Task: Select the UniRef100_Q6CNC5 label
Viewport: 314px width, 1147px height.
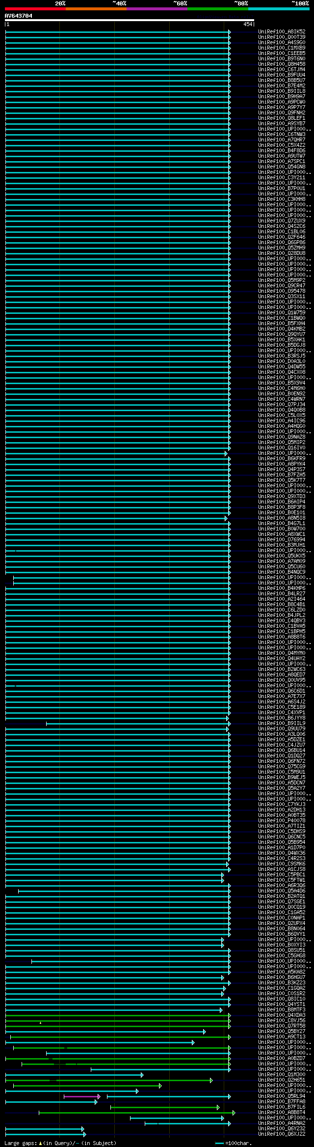Action: [282, 837]
